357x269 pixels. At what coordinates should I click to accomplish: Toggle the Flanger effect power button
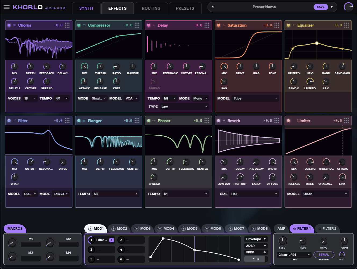tap(79, 121)
